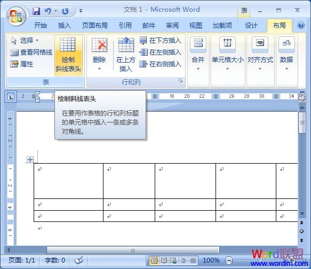Toggle 查看网格线 gridlines view
The image size is (311, 269).
pos(31,52)
